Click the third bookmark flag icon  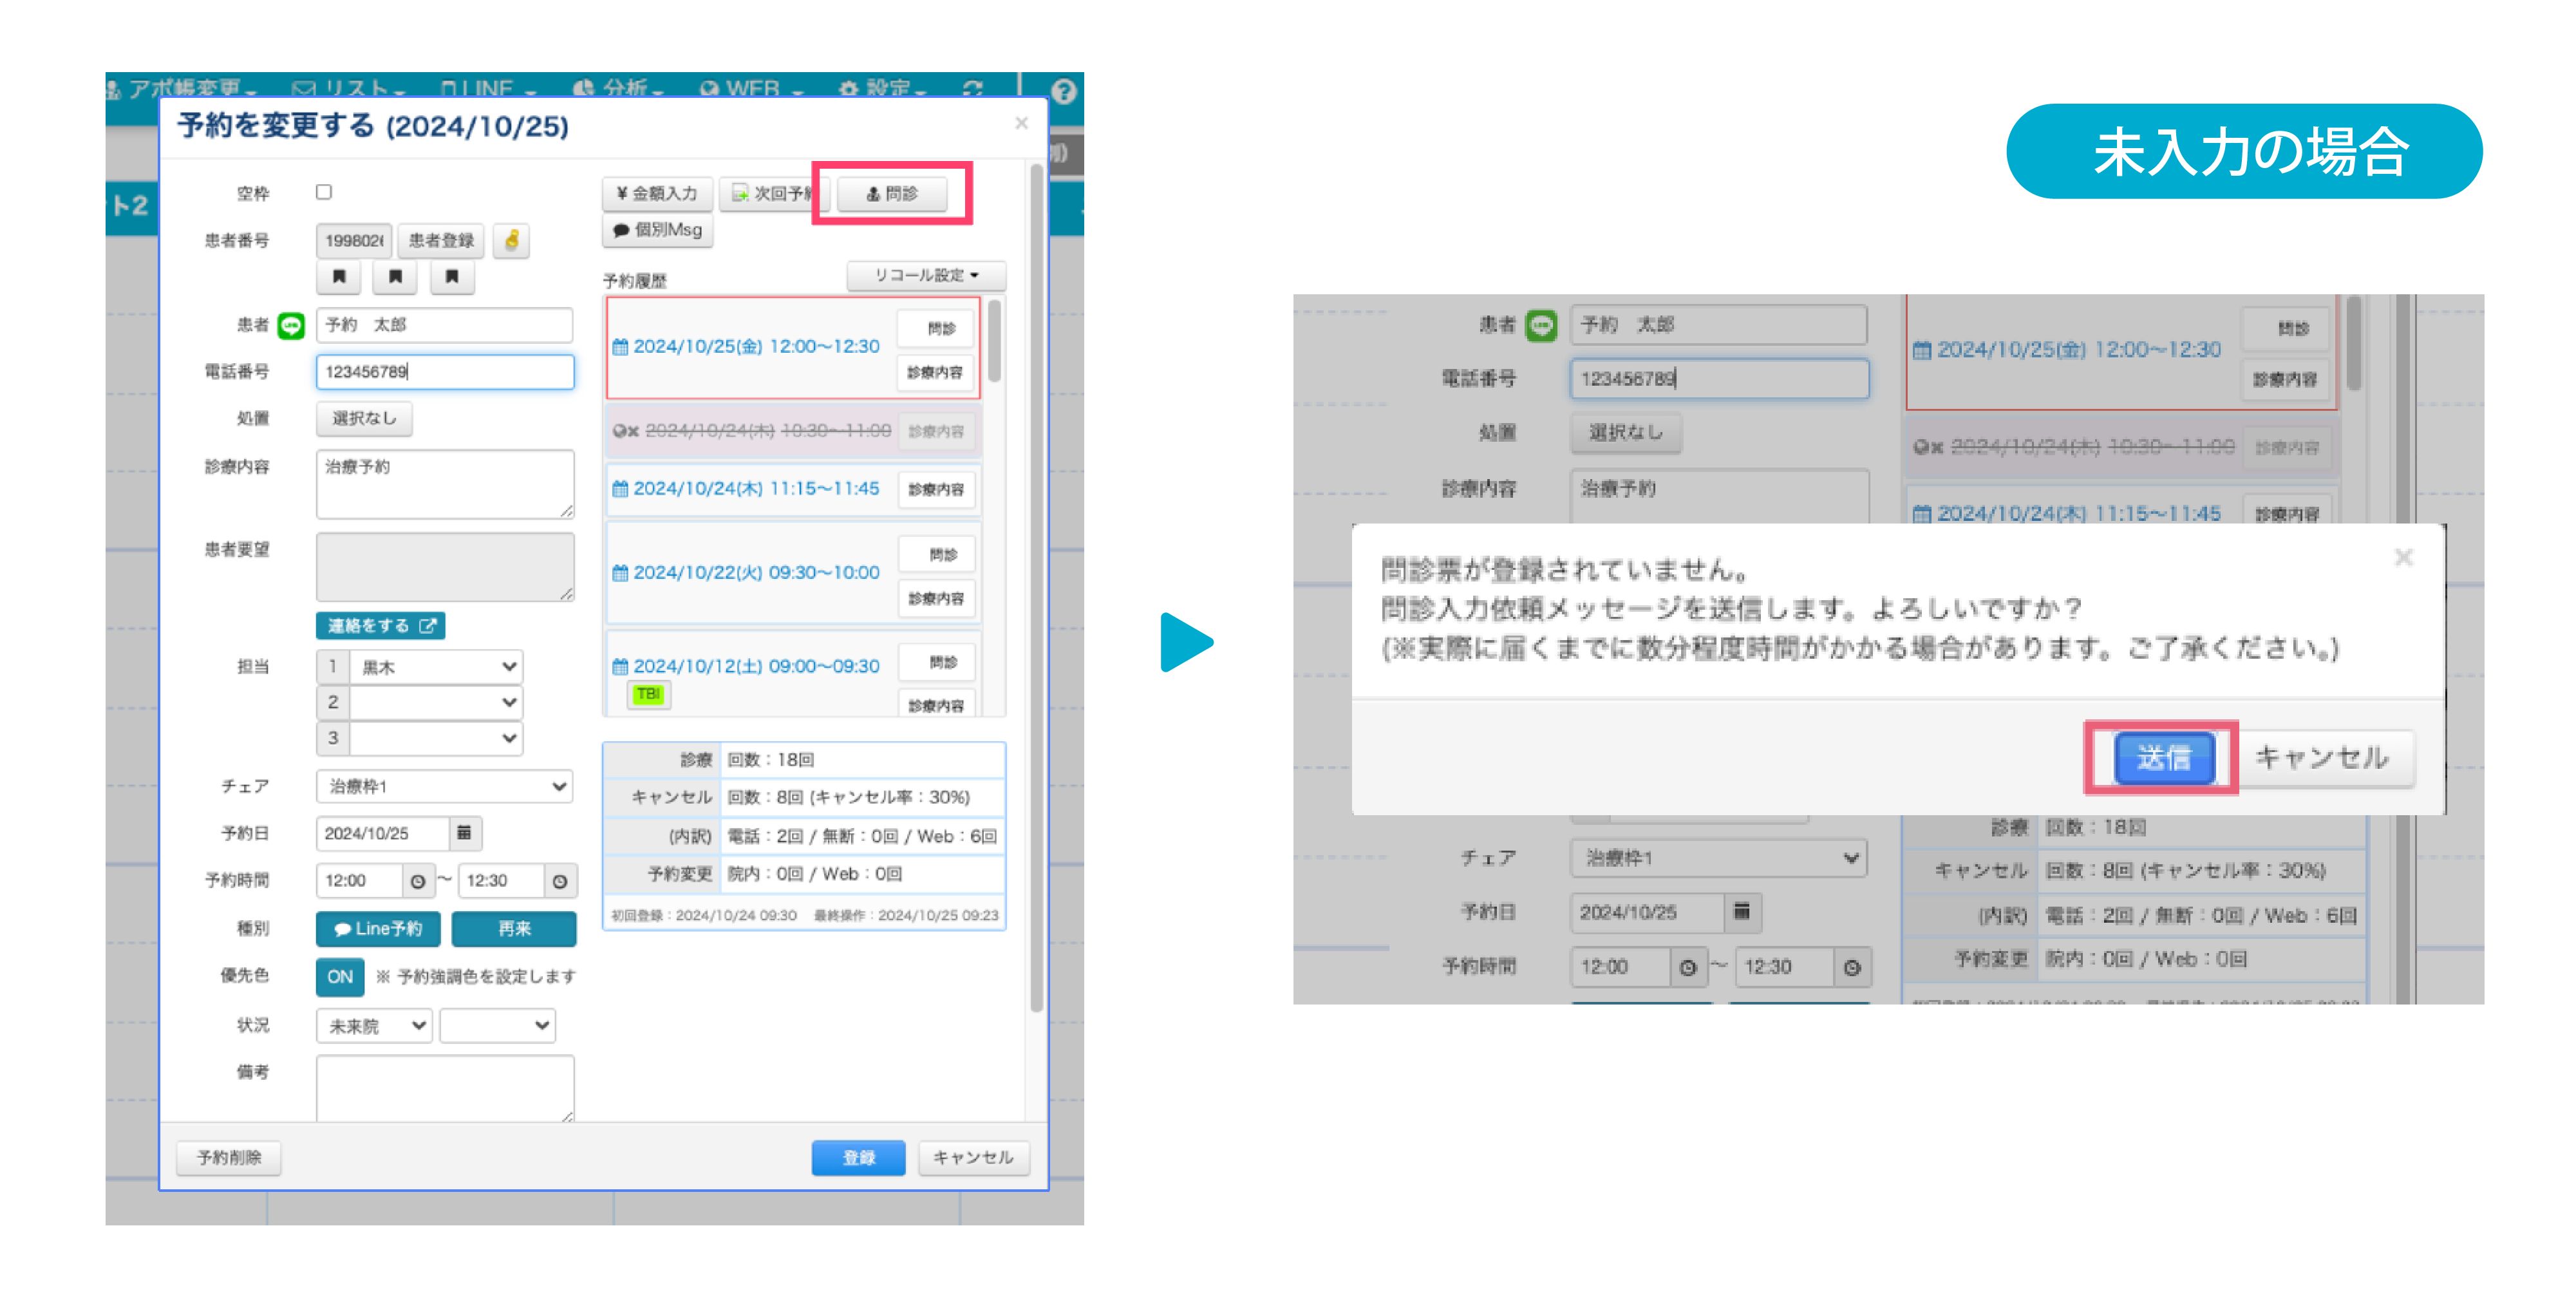point(452,277)
